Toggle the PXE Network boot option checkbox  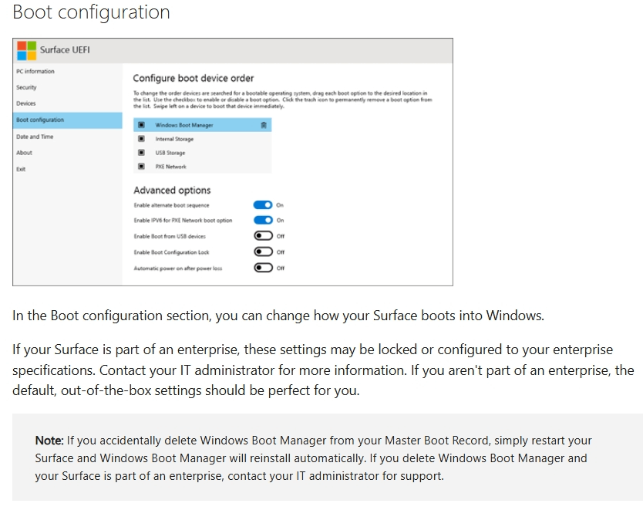coord(141,167)
